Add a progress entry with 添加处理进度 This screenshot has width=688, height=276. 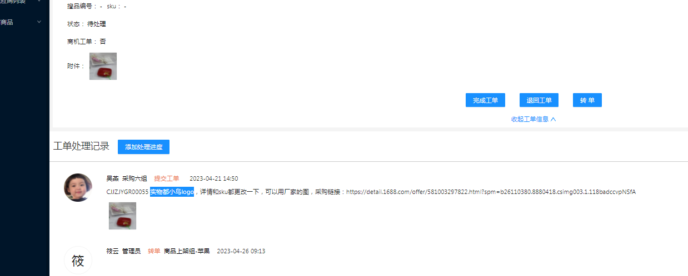pyautogui.click(x=143, y=147)
